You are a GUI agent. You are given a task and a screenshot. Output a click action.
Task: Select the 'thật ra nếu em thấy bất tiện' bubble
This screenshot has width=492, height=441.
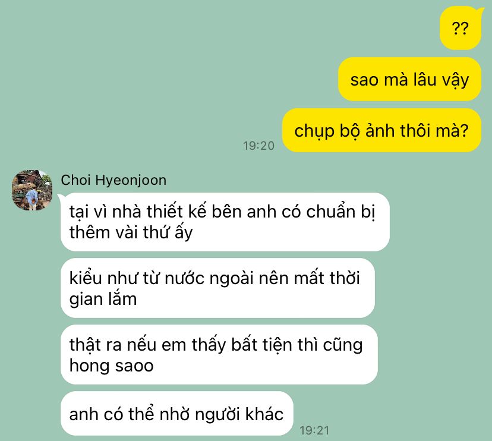[219, 355]
